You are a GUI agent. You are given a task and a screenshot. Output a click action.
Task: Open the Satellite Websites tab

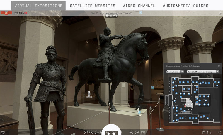(93, 6)
